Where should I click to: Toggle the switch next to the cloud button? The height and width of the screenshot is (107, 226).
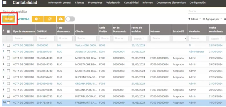[70, 19]
